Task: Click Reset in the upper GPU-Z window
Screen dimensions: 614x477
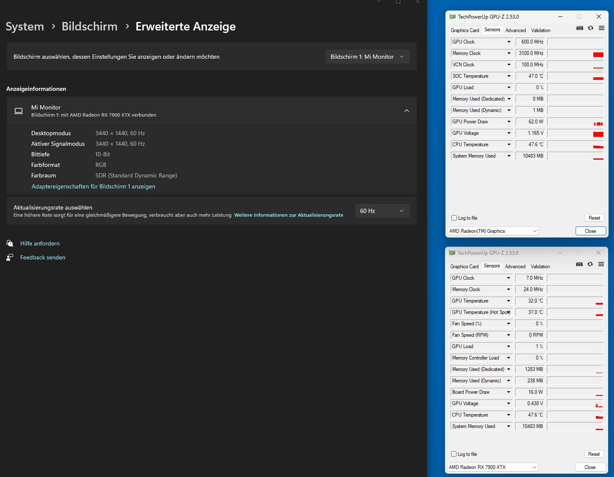Action: tap(594, 218)
